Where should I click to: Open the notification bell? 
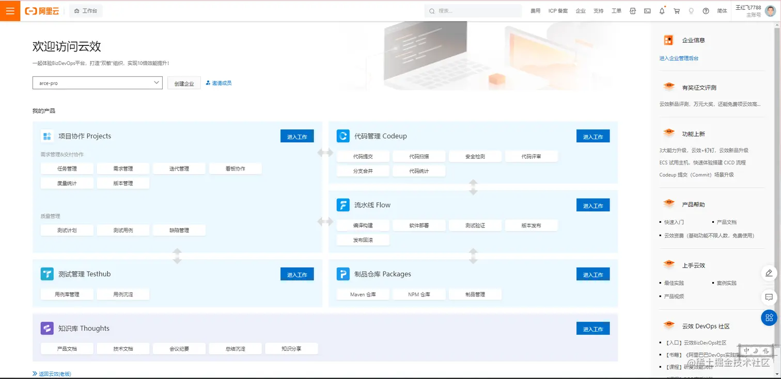pos(662,11)
